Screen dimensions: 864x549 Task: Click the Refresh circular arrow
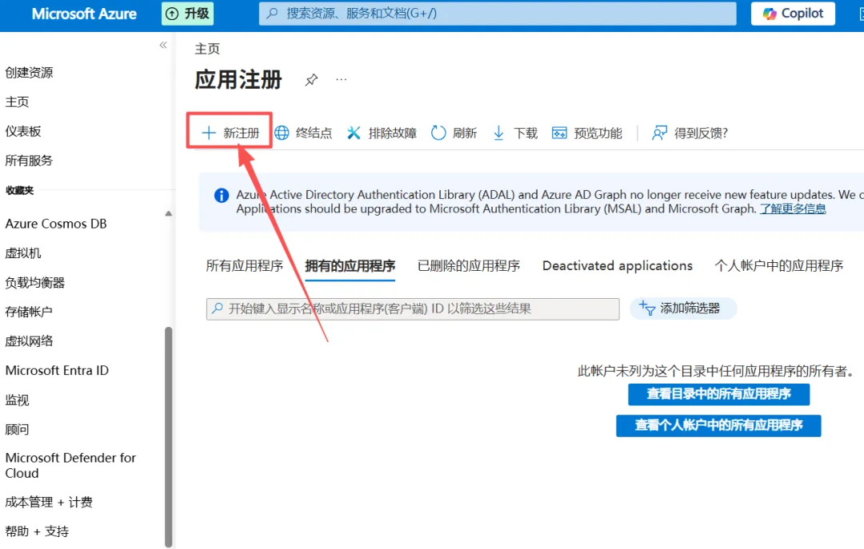(438, 133)
